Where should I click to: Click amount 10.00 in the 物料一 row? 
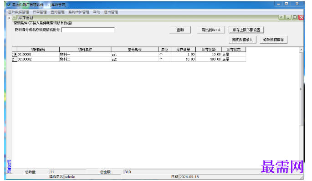pyautogui.click(x=209, y=54)
